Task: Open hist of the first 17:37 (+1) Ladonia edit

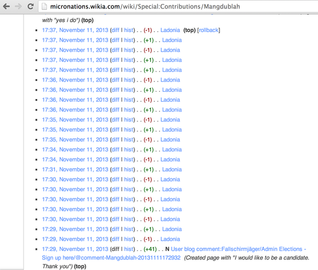Action: tap(129, 40)
